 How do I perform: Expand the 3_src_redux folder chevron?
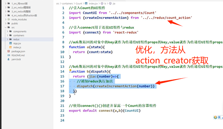pos(6,11)
